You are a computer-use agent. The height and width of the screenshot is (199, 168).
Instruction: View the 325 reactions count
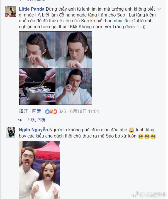pyautogui.click(x=62, y=111)
